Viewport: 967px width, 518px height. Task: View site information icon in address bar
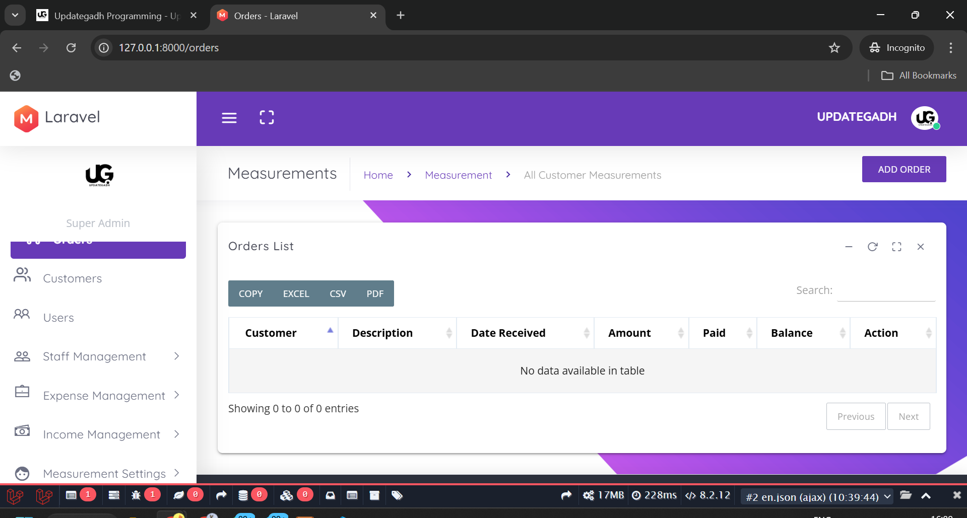point(104,48)
